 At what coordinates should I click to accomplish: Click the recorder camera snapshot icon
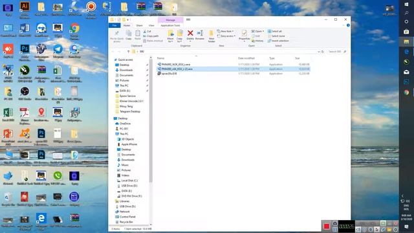point(335,223)
